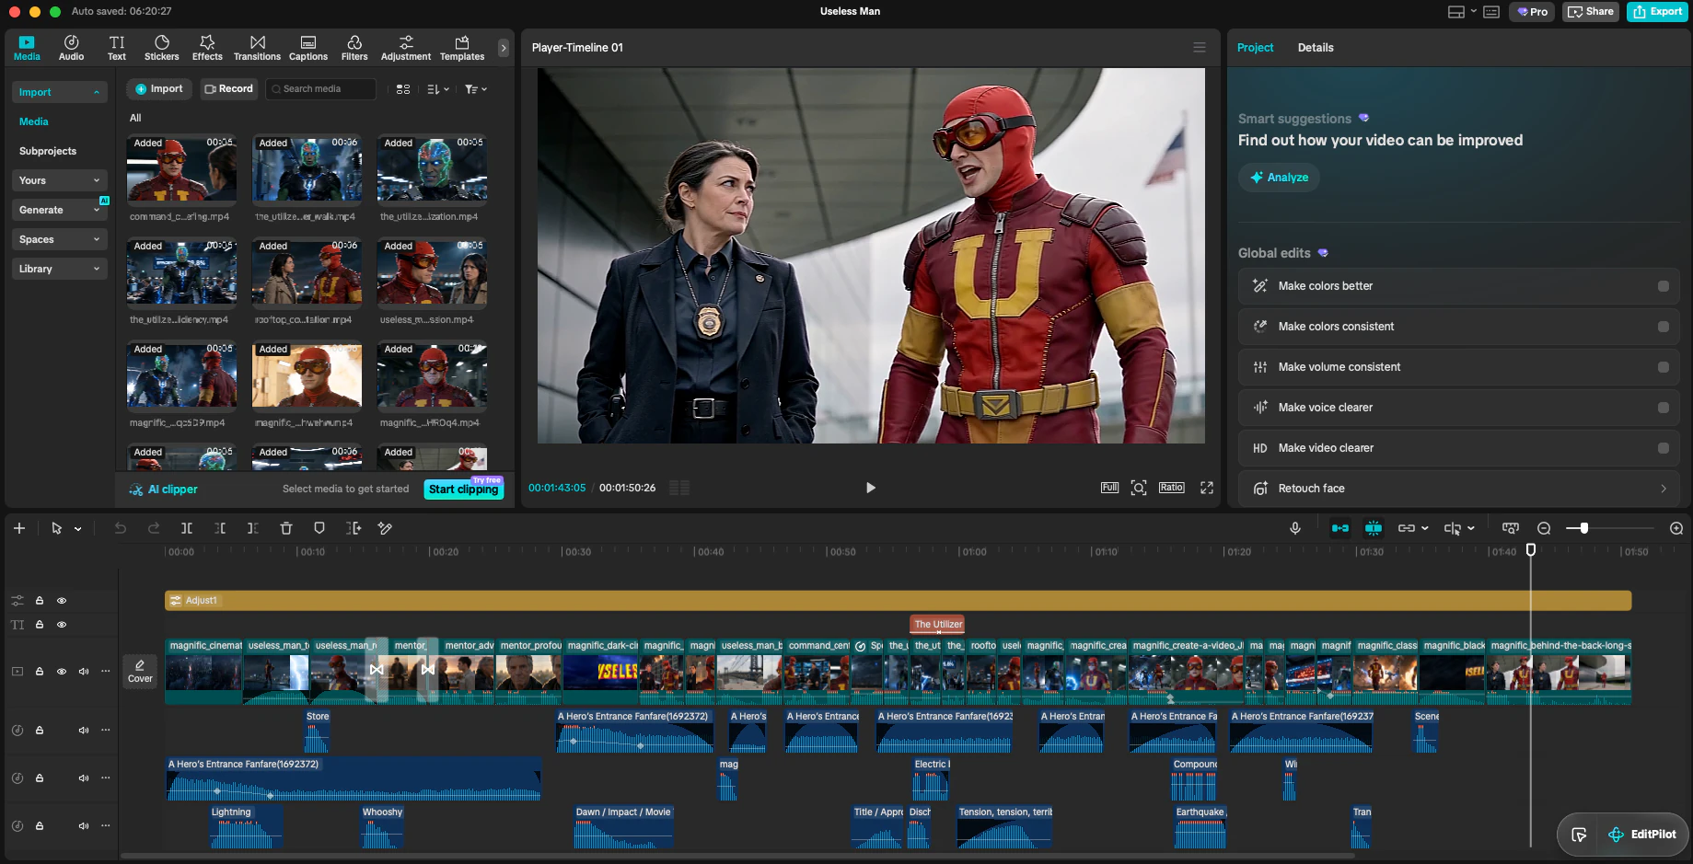Viewport: 1693px width, 864px height.
Task: Collapse the Import section in sidebar
Action: coord(59,92)
